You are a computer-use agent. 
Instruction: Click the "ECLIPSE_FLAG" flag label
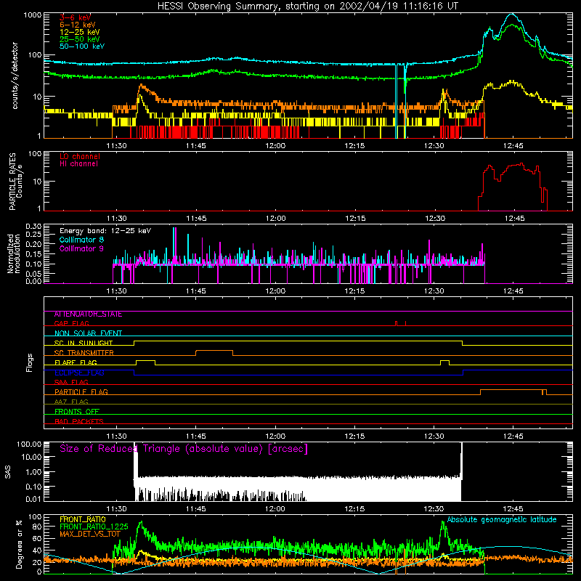[x=79, y=373]
